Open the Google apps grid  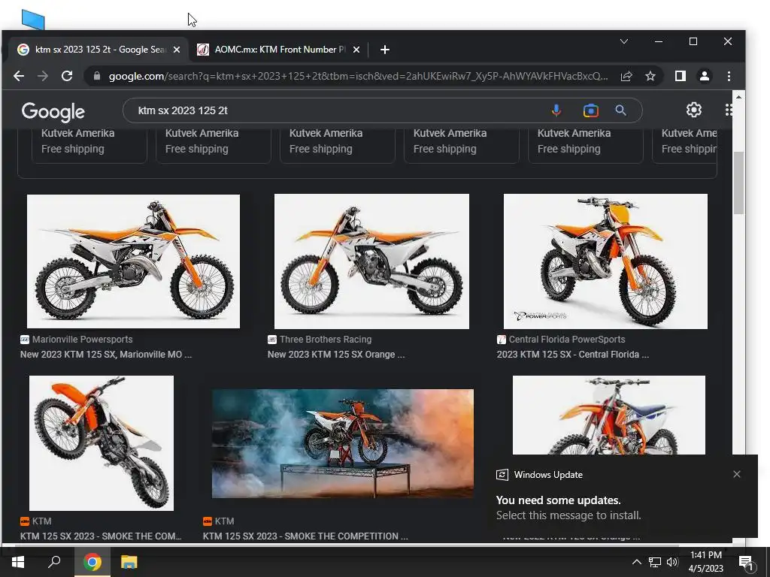pos(729,110)
